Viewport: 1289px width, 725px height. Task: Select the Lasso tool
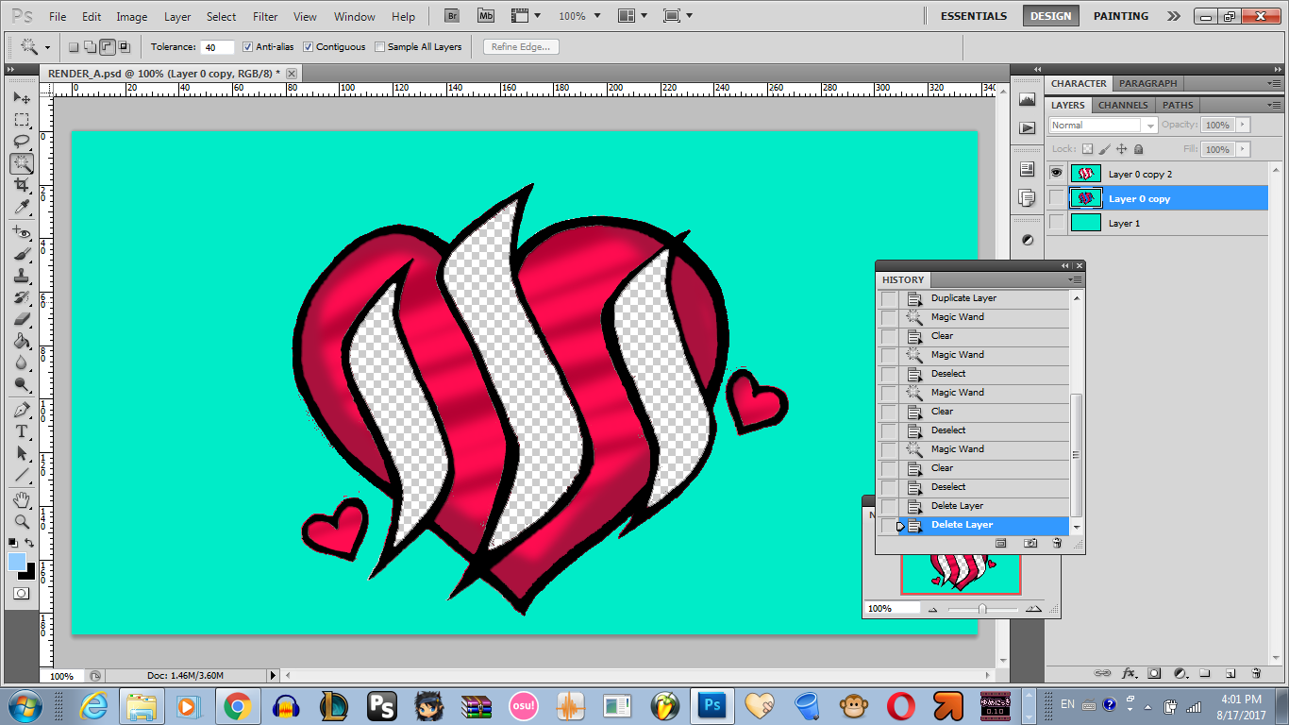pyautogui.click(x=22, y=142)
